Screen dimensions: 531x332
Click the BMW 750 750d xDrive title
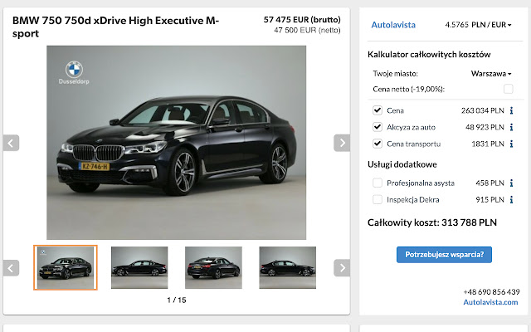116,27
